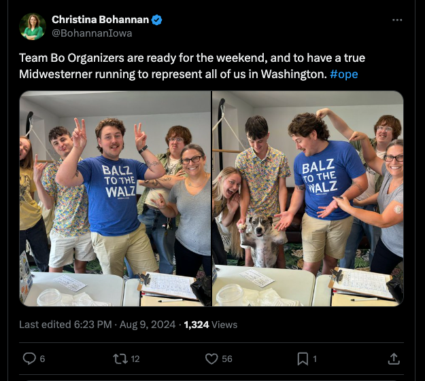Click the Aug 9, 2024 date
This screenshot has width=425, height=381.
(148, 325)
